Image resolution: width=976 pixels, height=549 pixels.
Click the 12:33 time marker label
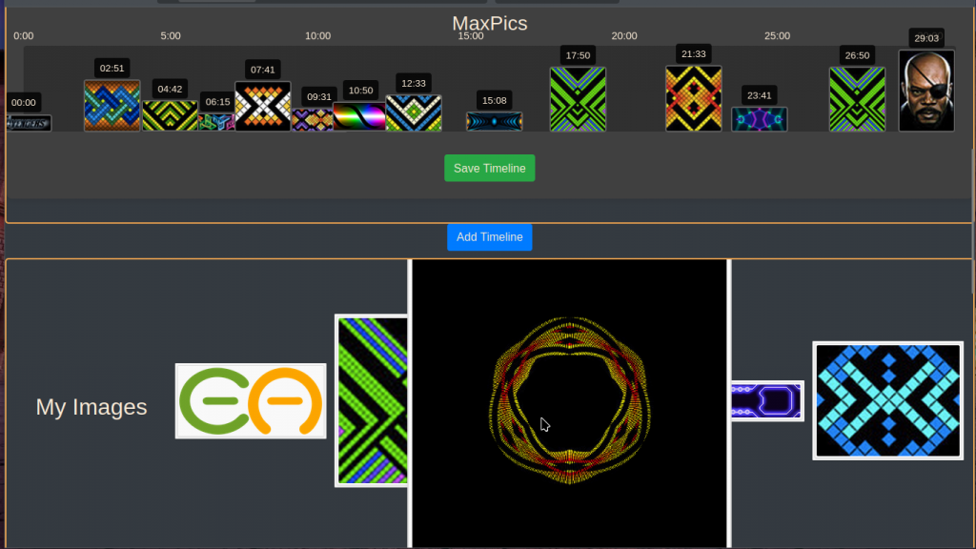coord(414,84)
